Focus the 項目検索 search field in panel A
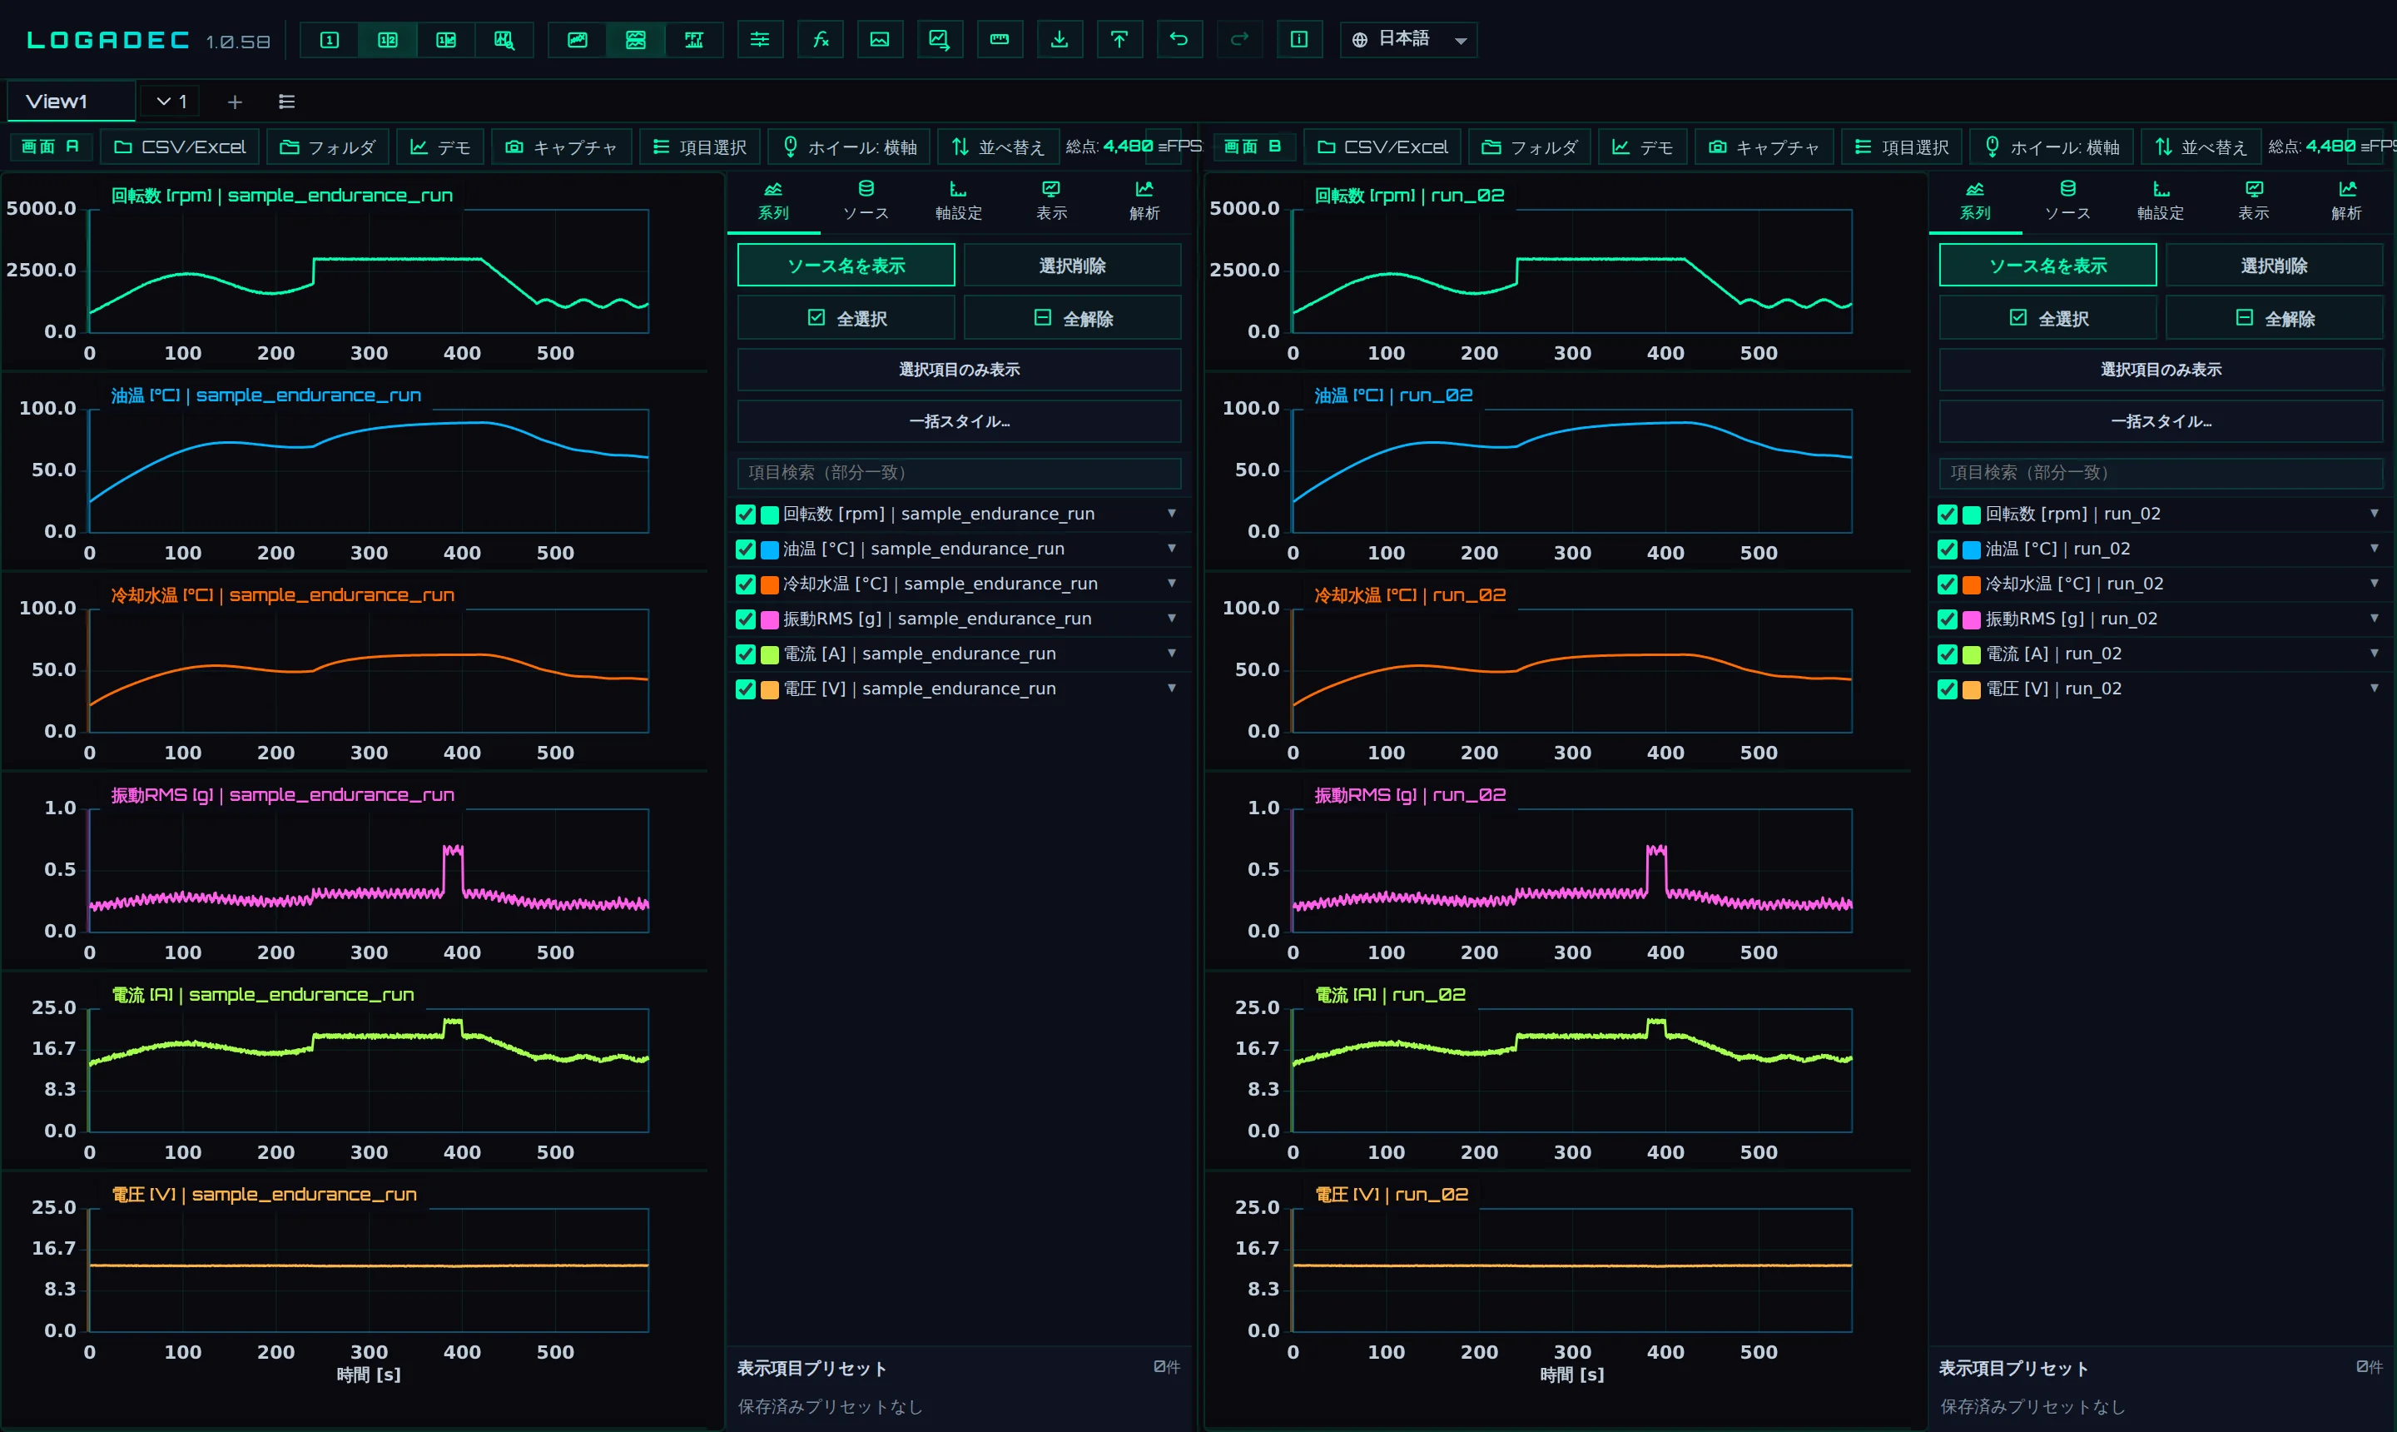The height and width of the screenshot is (1432, 2397). click(959, 473)
